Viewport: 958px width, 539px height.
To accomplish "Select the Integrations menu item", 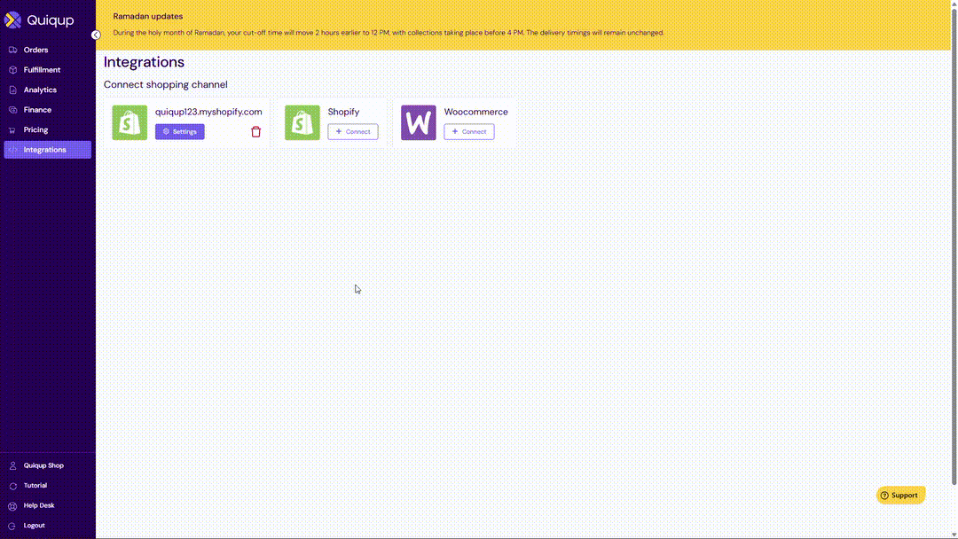I will pyautogui.click(x=48, y=150).
